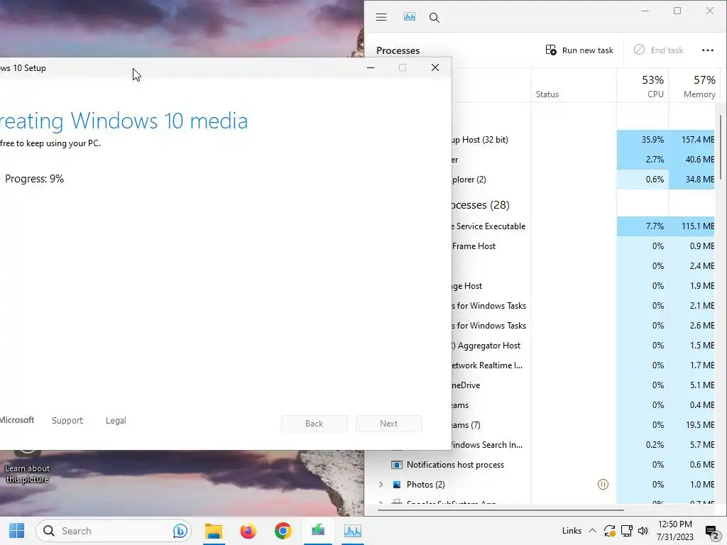This screenshot has width=727, height=545.
Task: Open File Explorer from the taskbar
Action: click(214, 531)
